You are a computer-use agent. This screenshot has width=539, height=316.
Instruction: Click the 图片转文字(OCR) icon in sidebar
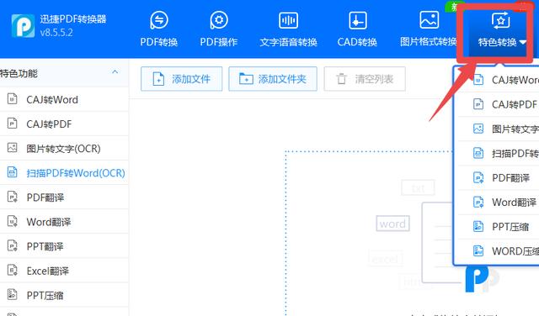pos(13,148)
